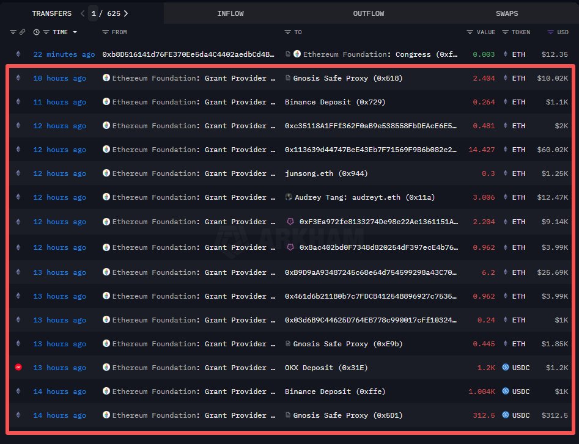The height and width of the screenshot is (444, 579).
Task: Click the USDC token icon in OKX Deposit row
Action: tap(506, 368)
